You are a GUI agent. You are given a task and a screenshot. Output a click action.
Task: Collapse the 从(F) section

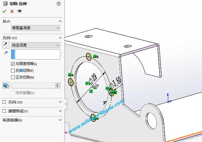click(60, 21)
